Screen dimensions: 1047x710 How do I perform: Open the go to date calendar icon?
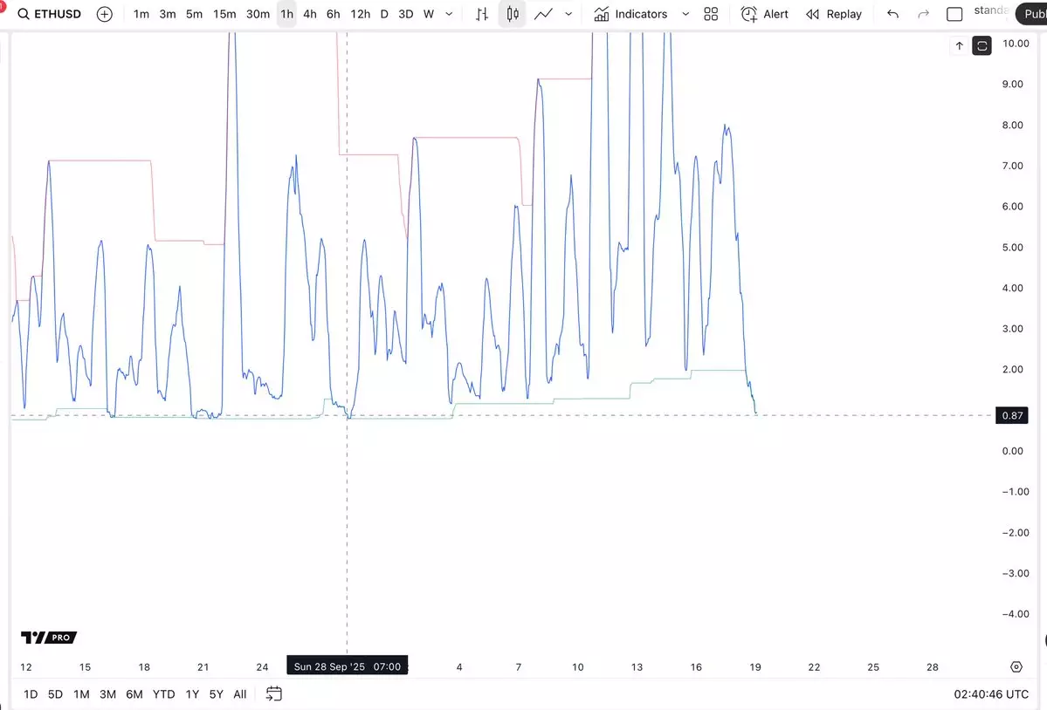(x=274, y=694)
